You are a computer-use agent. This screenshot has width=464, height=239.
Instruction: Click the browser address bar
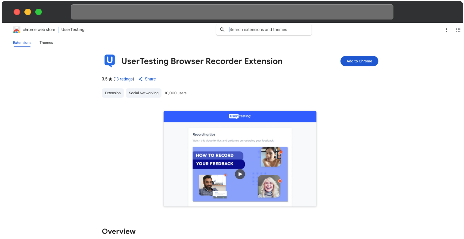[232, 12]
